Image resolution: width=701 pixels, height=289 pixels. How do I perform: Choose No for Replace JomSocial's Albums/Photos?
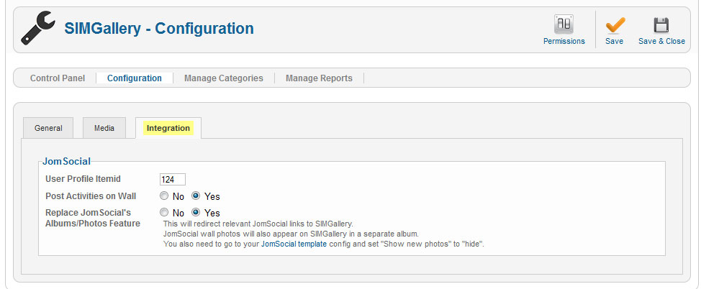coord(164,213)
